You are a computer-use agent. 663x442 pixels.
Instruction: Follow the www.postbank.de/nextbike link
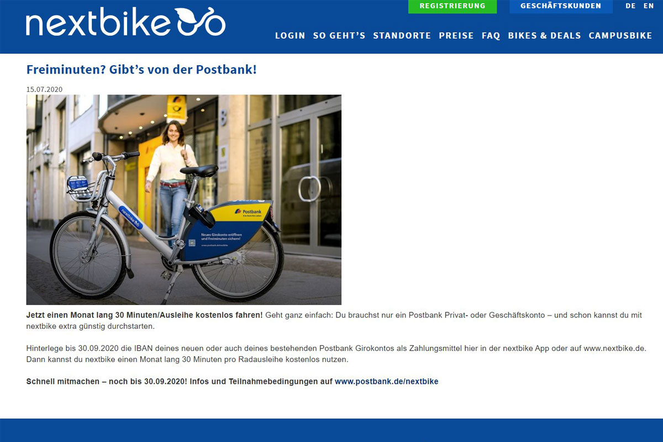point(386,381)
